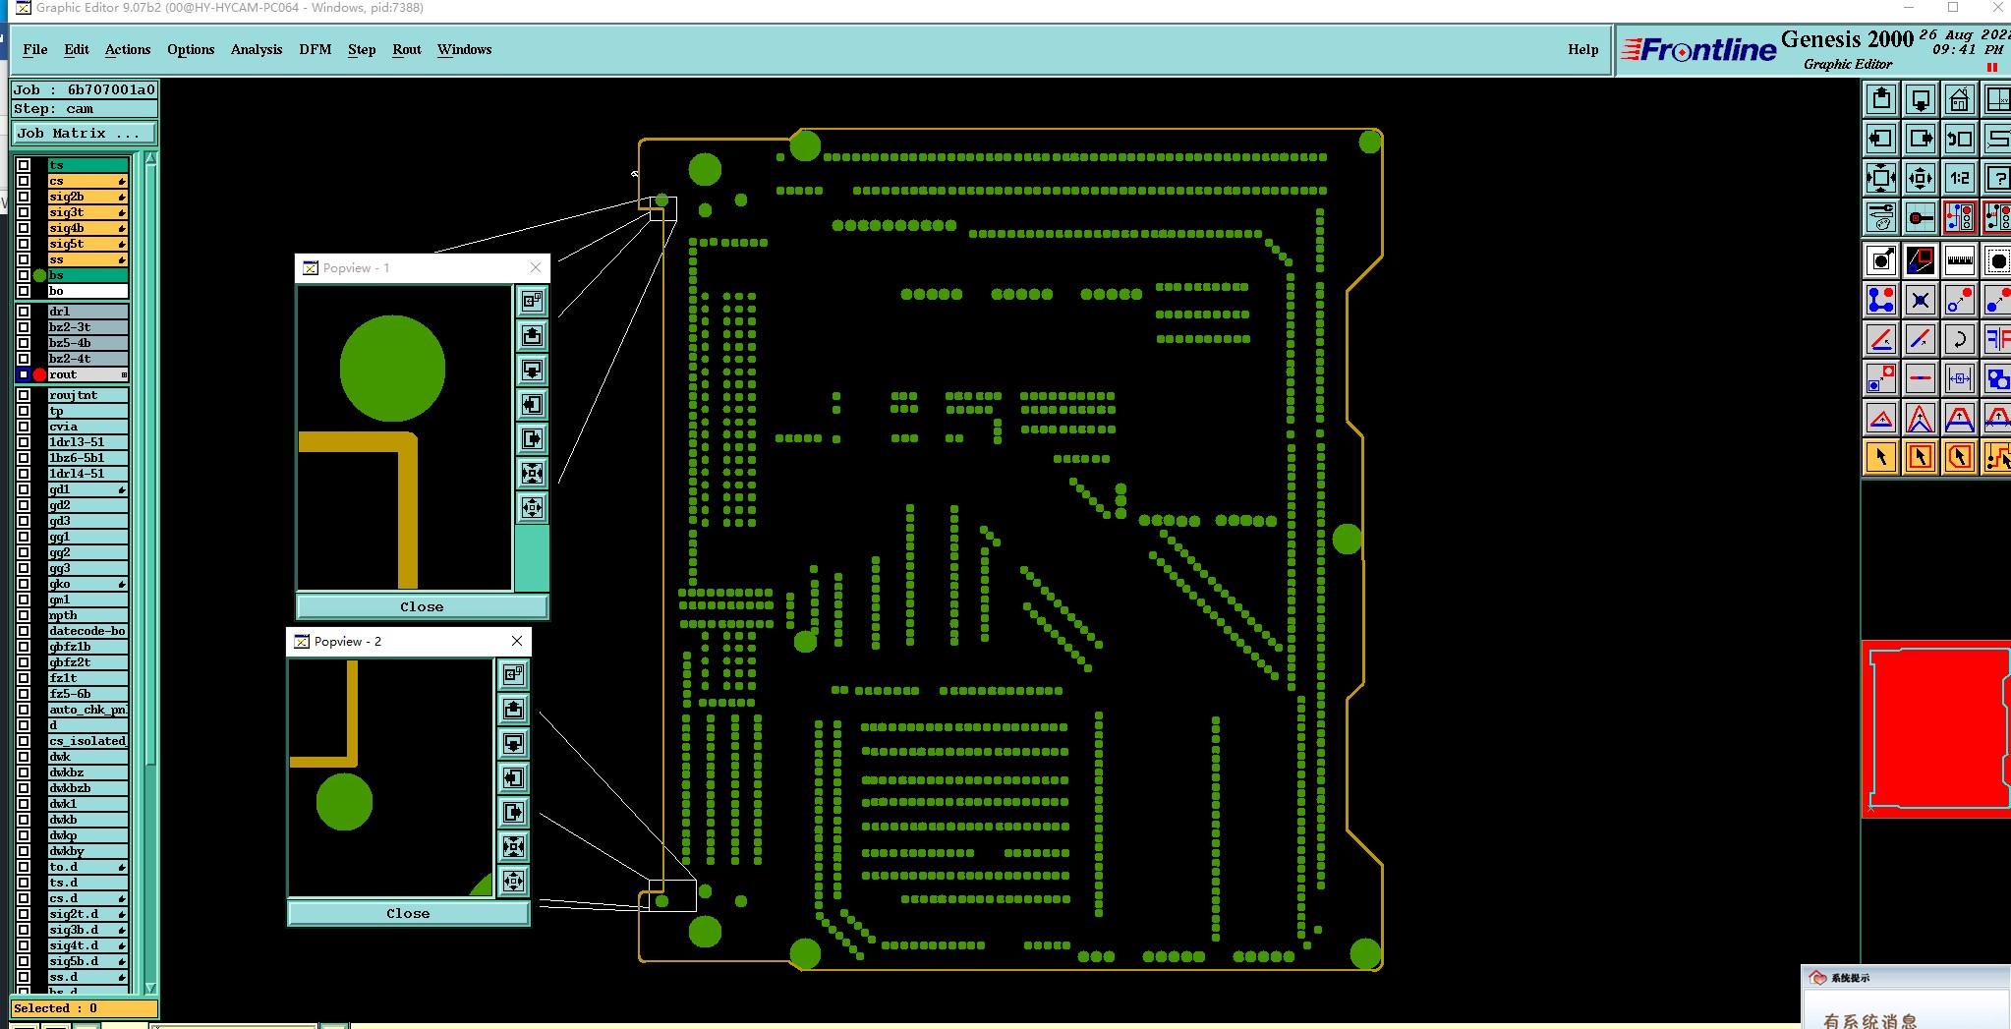
Task: Click detach window icon in Popview 2
Action: [513, 675]
